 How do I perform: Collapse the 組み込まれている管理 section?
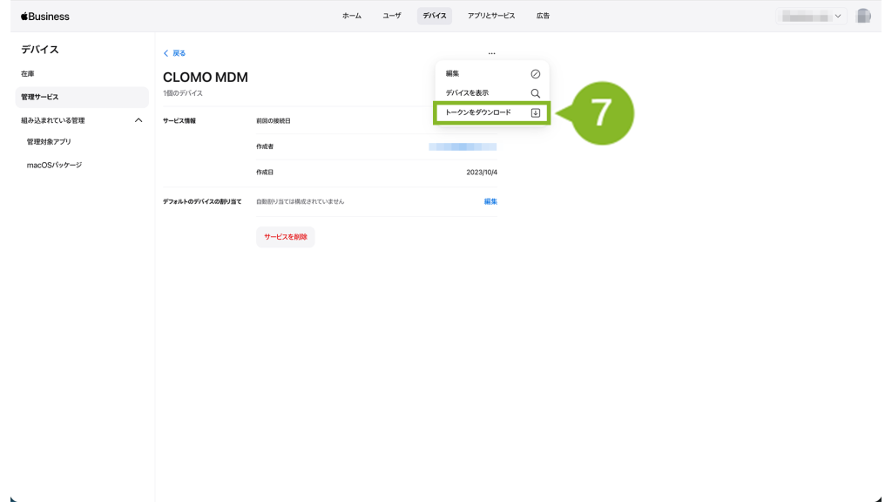tap(138, 120)
